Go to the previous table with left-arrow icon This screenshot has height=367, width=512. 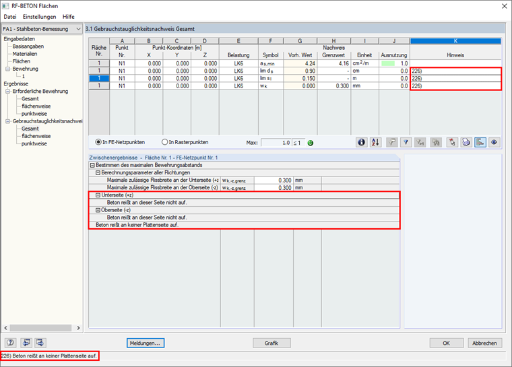(26, 343)
